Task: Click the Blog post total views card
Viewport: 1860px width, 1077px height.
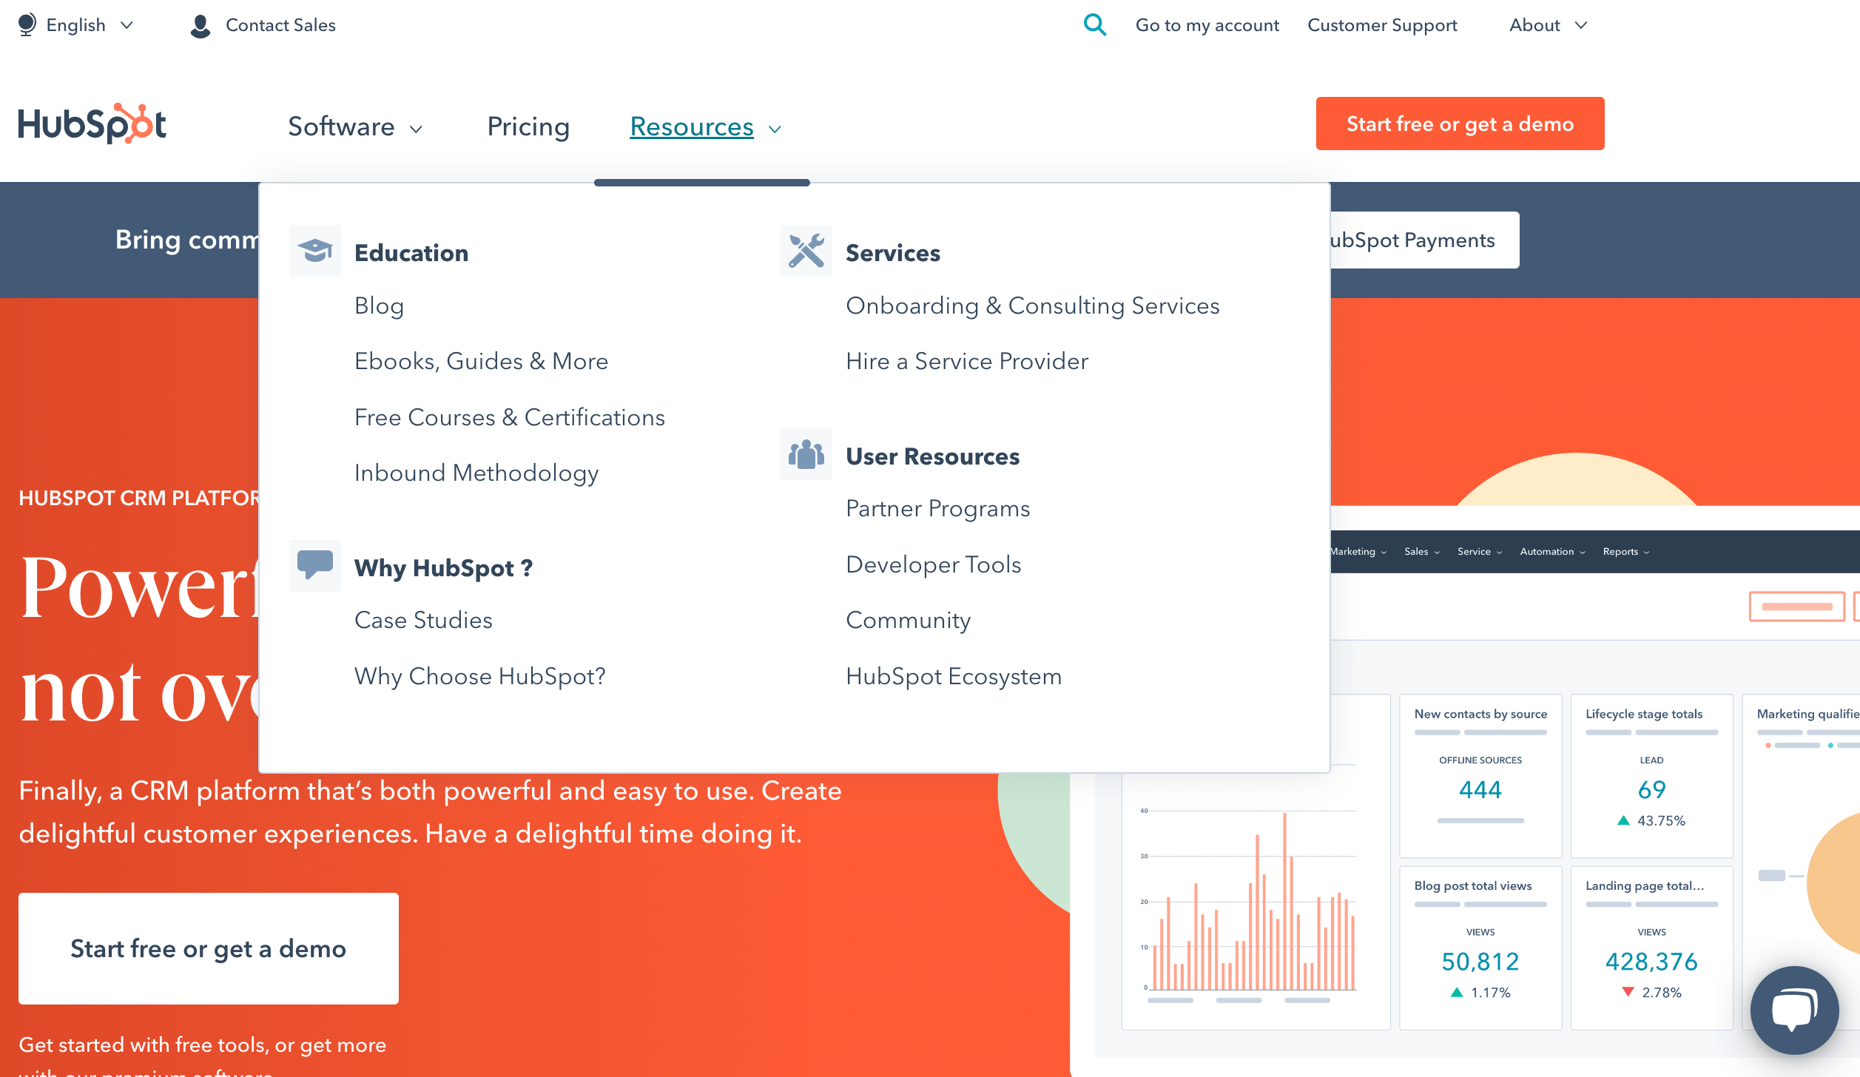Action: pos(1480,948)
